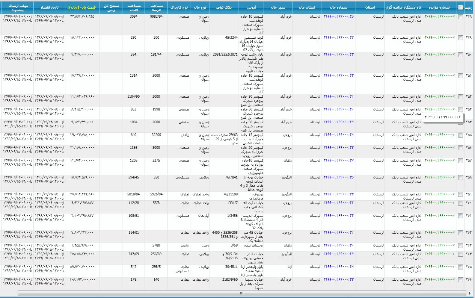
Task: Sort by the پلاک ثبتی column header
Action: [224, 8]
